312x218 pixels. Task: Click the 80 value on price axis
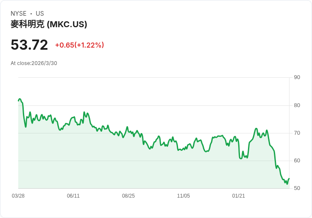(x=297, y=105)
